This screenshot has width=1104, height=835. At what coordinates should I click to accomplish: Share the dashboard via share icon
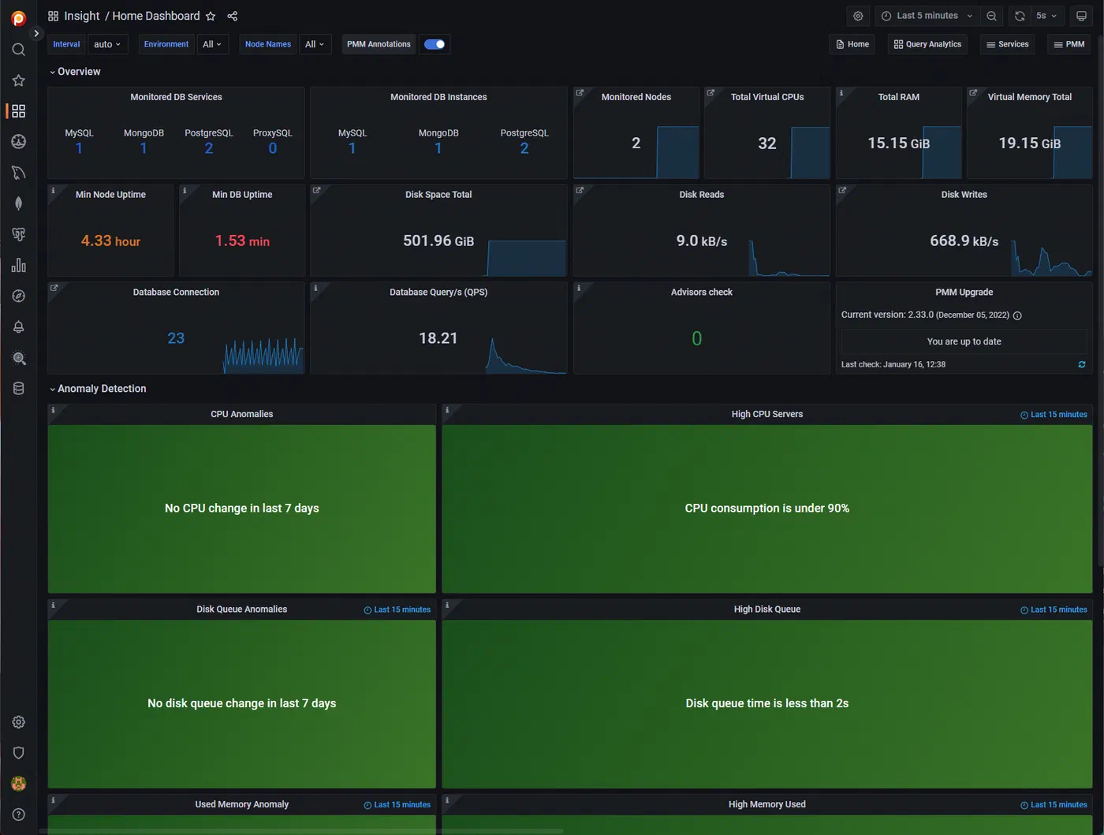pyautogui.click(x=232, y=16)
